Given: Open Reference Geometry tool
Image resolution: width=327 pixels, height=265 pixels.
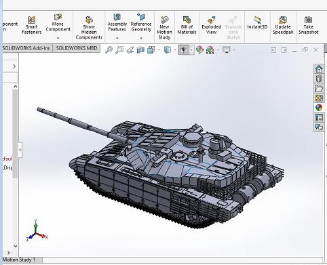Looking at the screenshot, I should tap(141, 22).
